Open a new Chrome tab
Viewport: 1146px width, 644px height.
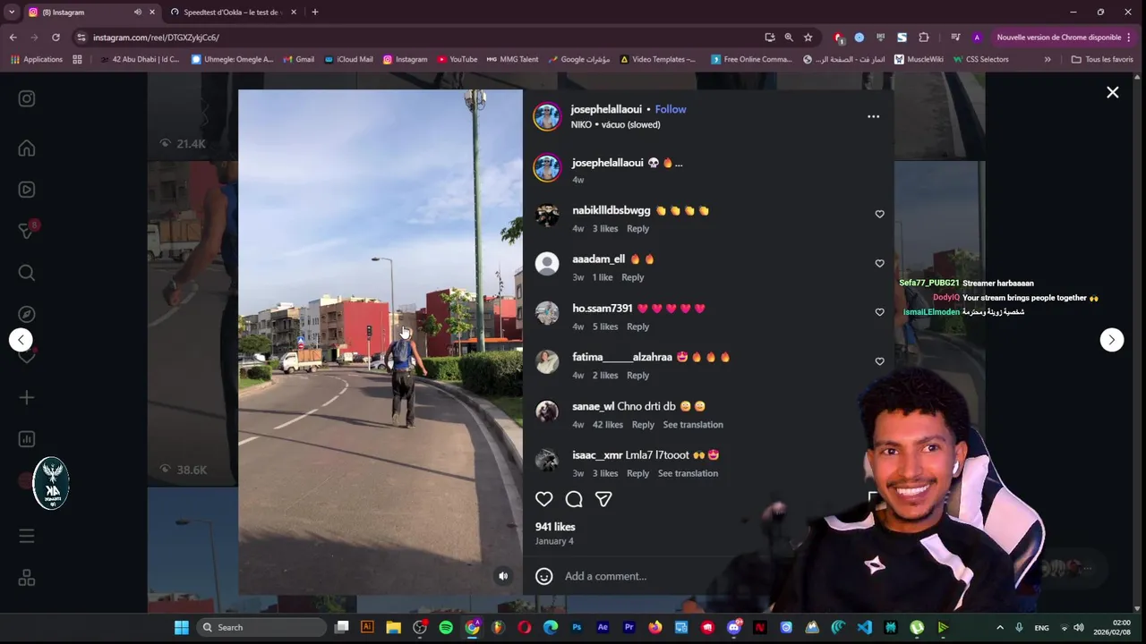314,13
